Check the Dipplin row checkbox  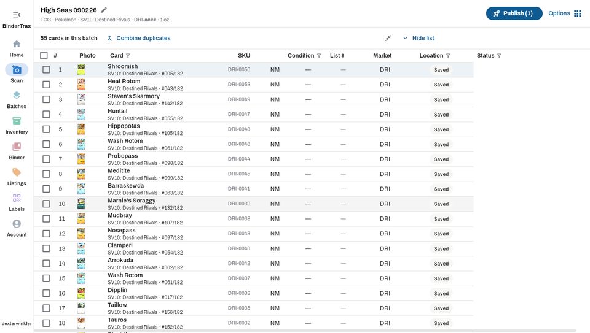(46, 293)
